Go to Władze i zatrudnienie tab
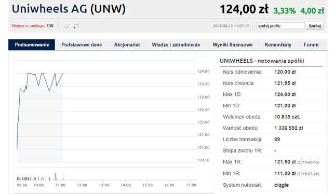335x194 pixels. pyautogui.click(x=176, y=45)
